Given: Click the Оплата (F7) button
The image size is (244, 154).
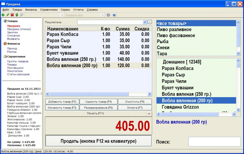Looking at the screenshot, I should coord(135,108).
